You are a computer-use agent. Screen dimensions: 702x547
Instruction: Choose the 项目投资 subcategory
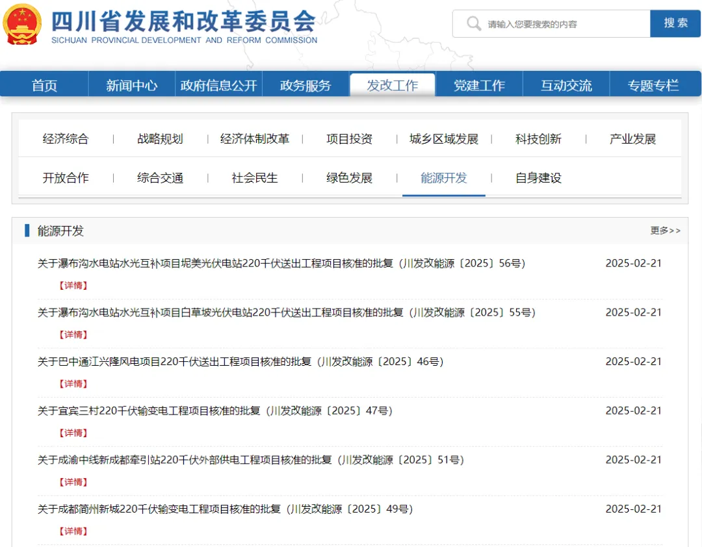pyautogui.click(x=349, y=139)
